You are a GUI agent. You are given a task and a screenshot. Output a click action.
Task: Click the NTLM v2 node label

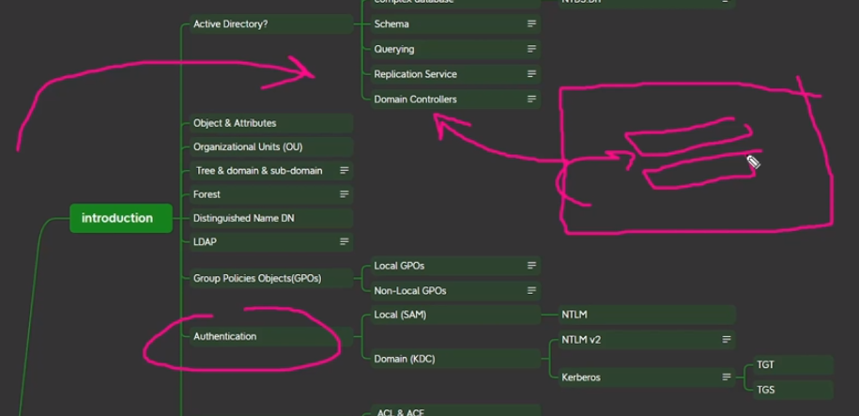[581, 340]
